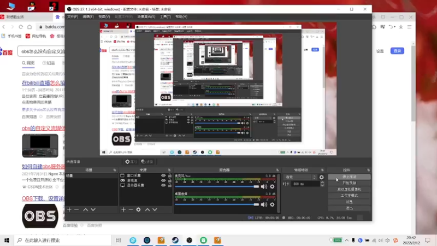Click the 麦克风/Aux volume slider
The height and width of the screenshot is (246, 437).
(x=217, y=186)
